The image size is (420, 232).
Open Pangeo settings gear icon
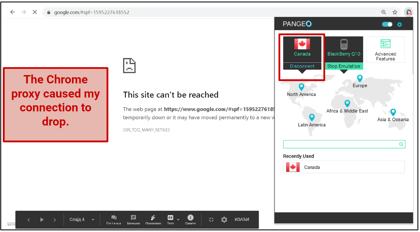pyautogui.click(x=400, y=24)
